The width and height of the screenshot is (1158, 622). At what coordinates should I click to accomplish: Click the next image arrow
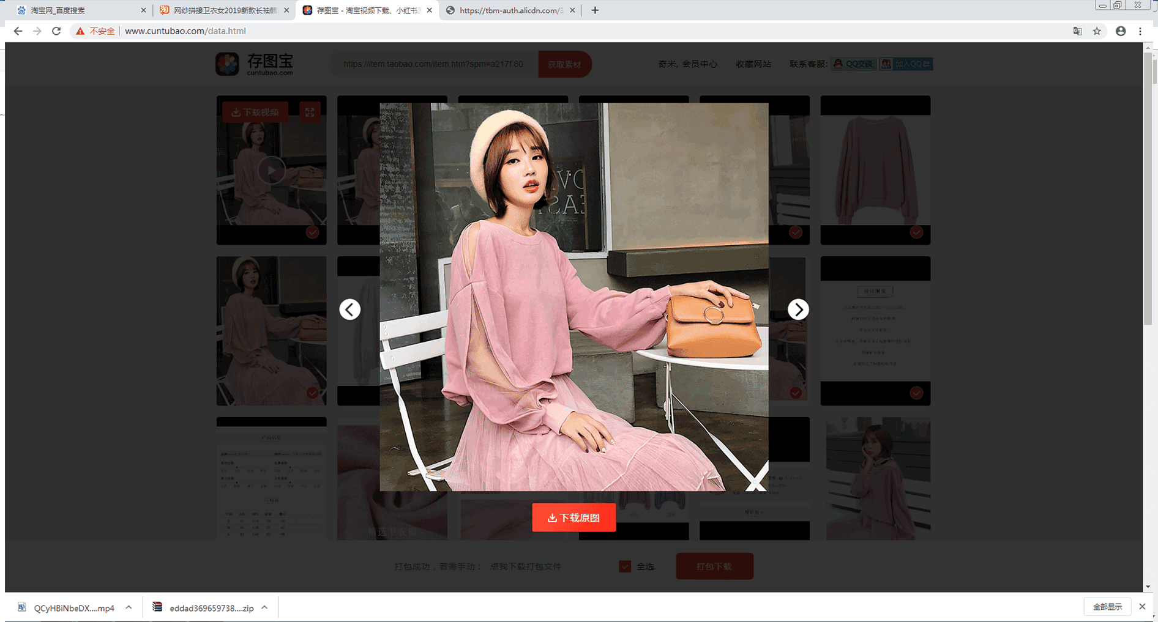798,309
